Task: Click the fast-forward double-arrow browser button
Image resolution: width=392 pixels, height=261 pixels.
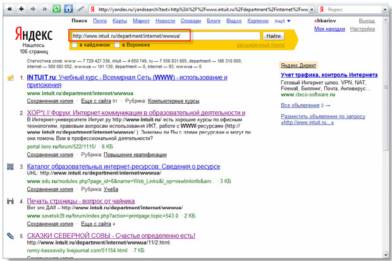Action: [45, 9]
